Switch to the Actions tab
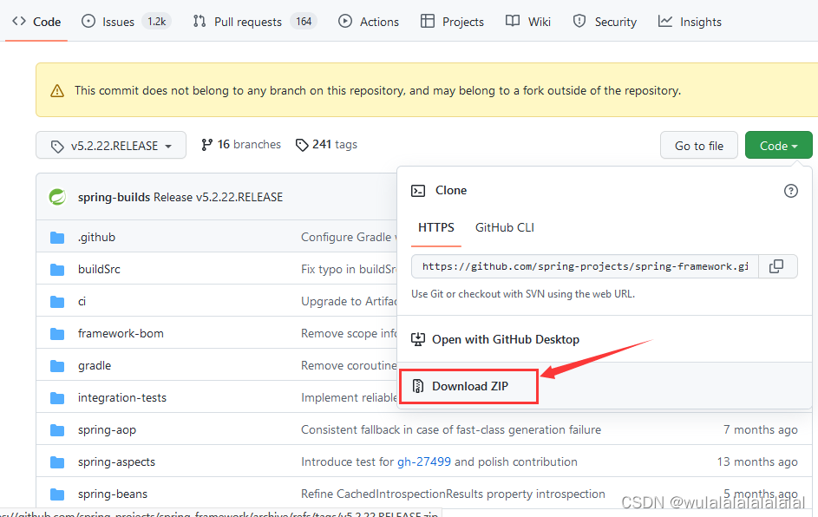 click(369, 22)
